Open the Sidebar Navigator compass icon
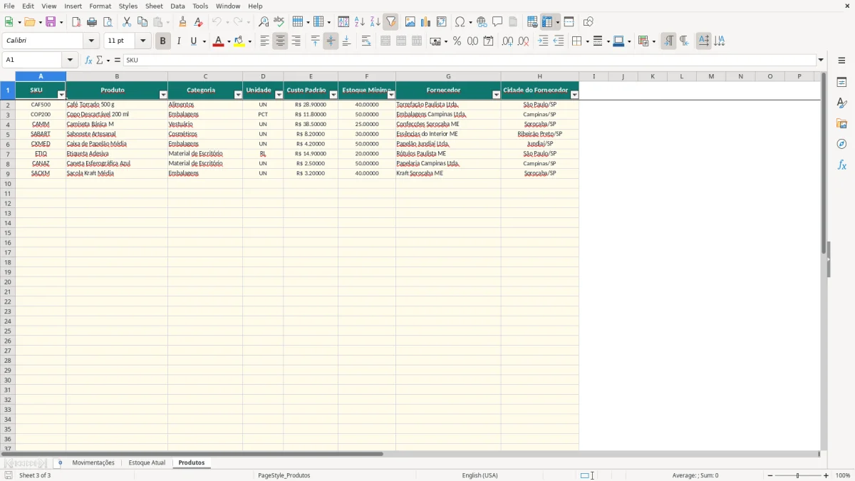The image size is (855, 481). tap(841, 144)
